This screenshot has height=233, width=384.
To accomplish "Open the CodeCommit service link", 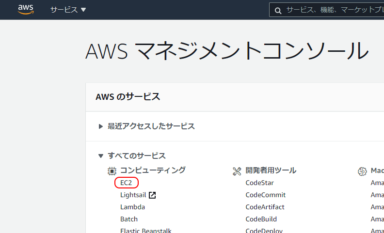I will 266,195.
